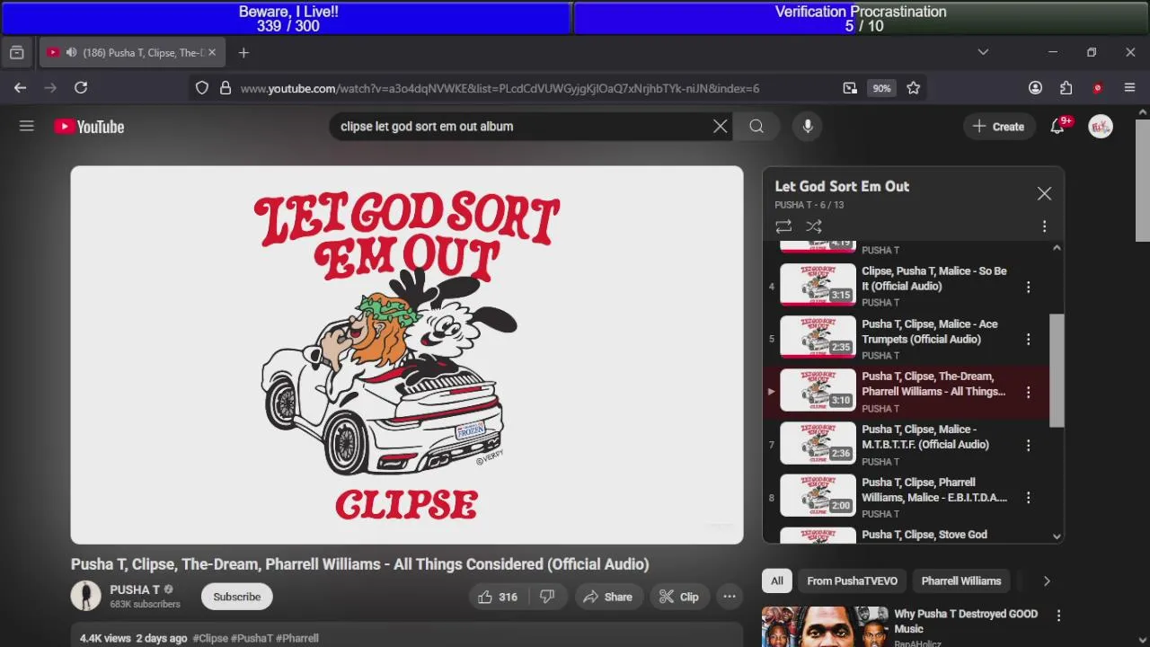Select the All filter chip
1150x647 pixels.
point(777,581)
